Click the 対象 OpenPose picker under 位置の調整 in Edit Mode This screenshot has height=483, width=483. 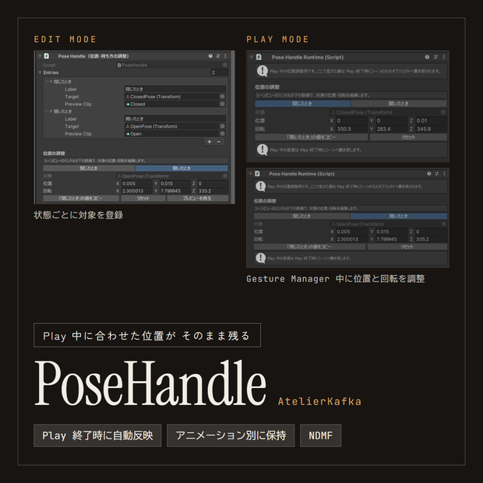(x=225, y=176)
